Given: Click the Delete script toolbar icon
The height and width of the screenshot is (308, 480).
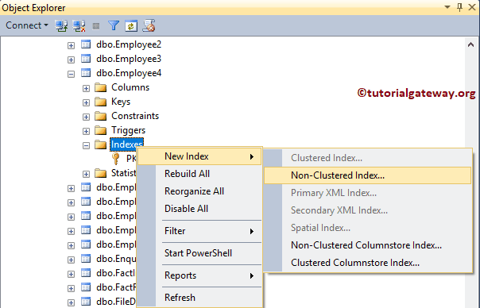Looking at the screenshot, I should (149, 25).
